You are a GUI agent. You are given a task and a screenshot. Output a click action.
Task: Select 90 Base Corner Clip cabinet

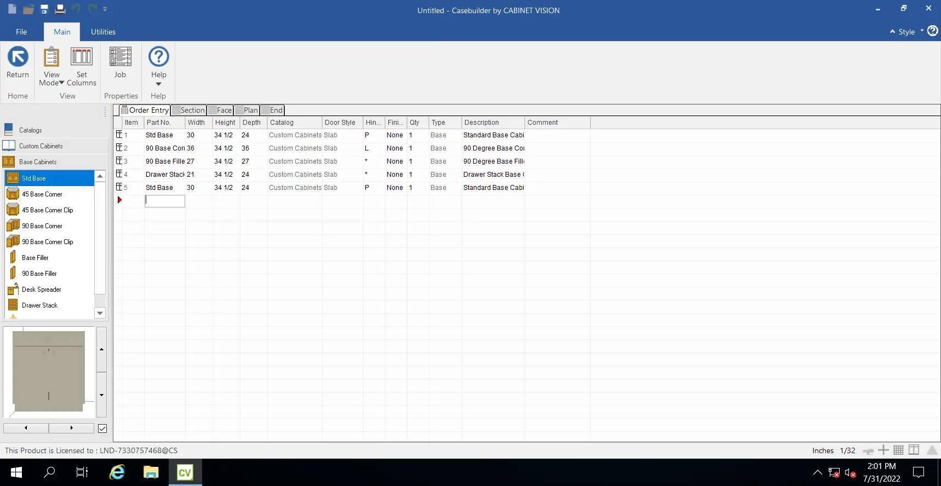(50, 242)
